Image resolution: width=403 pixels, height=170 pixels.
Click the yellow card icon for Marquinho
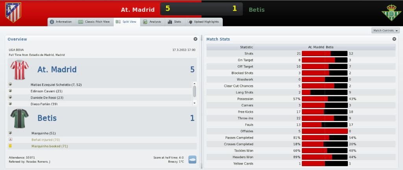click(10, 146)
